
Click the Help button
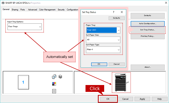[159, 99]
